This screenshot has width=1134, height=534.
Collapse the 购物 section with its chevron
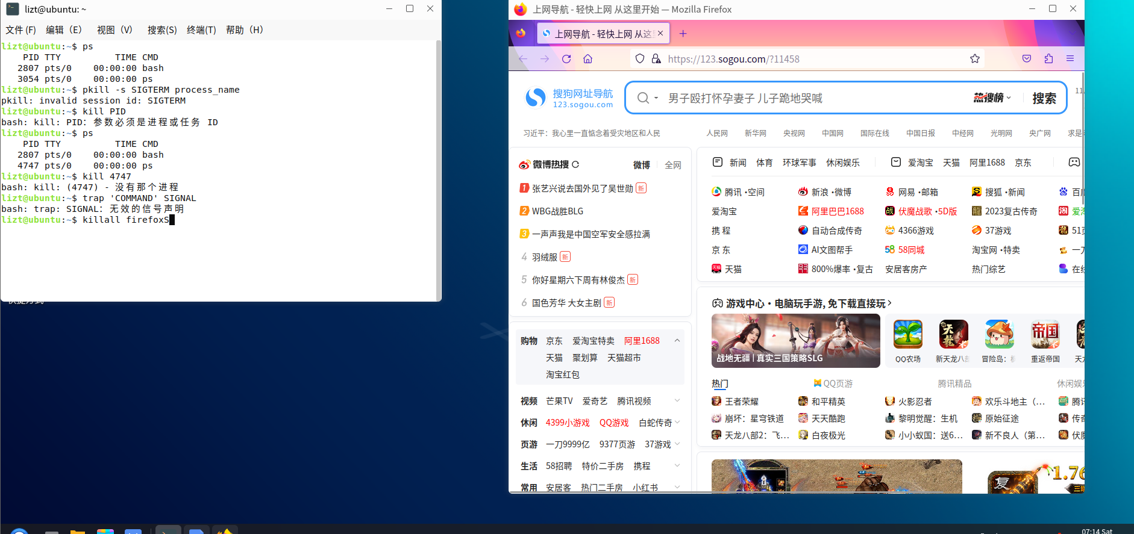[x=677, y=341]
